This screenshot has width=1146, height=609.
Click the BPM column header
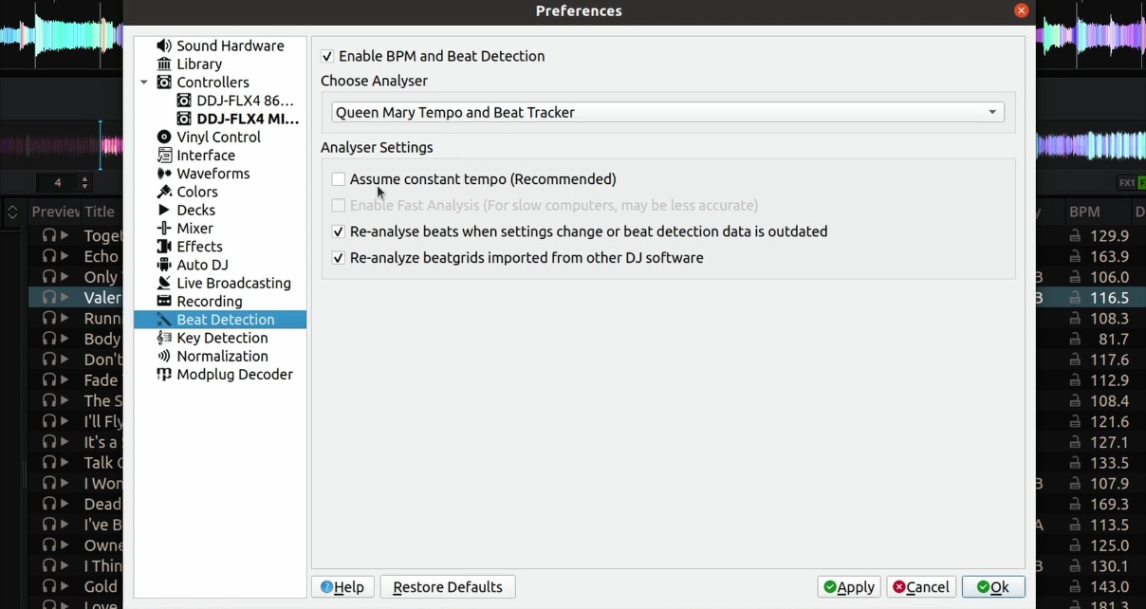coord(1084,212)
